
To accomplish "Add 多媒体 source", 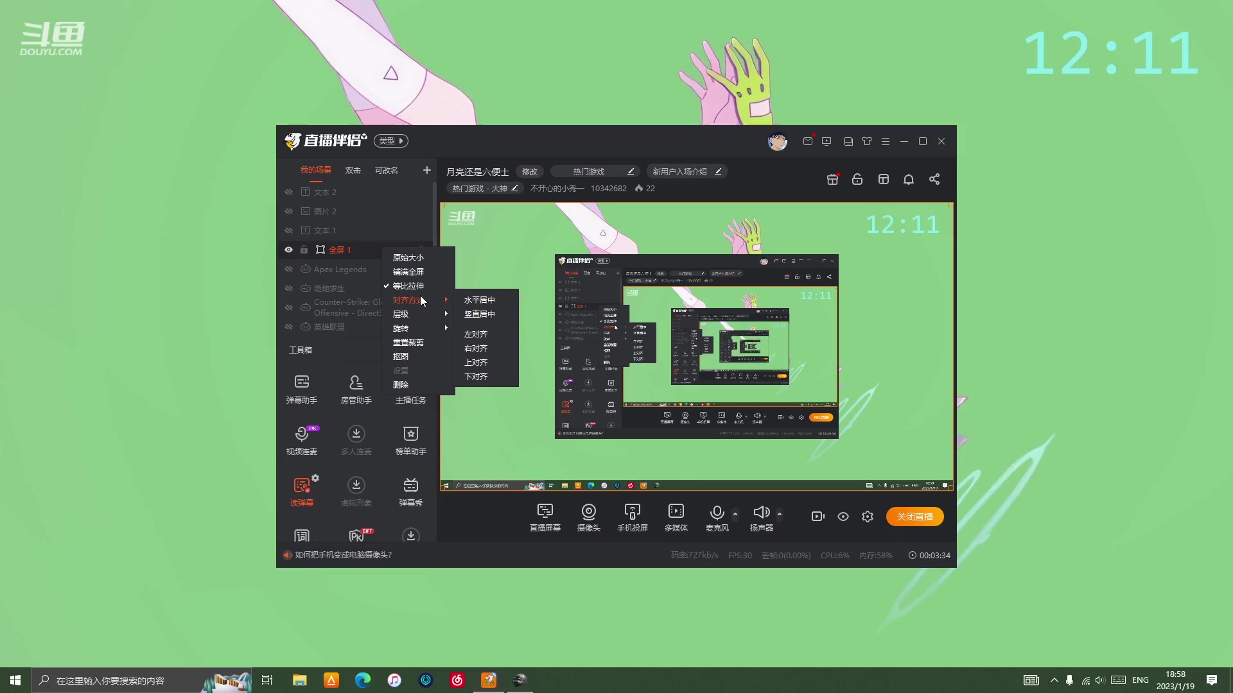I will tap(676, 517).
